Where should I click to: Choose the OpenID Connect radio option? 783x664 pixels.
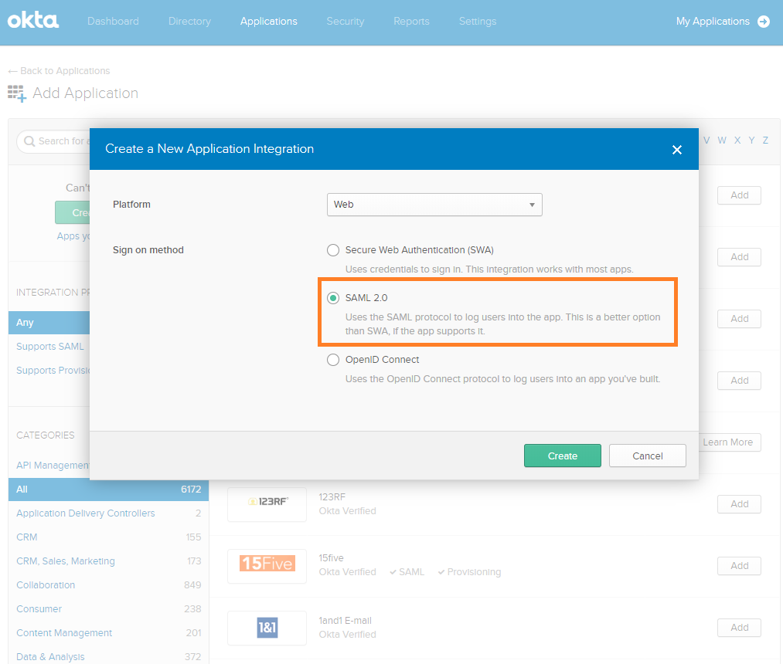(333, 360)
